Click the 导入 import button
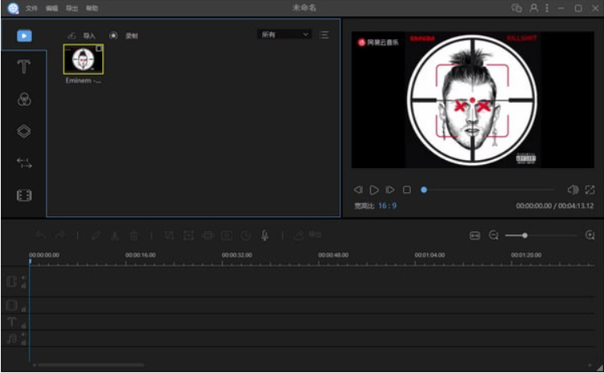This screenshot has height=373, width=604. [x=82, y=36]
